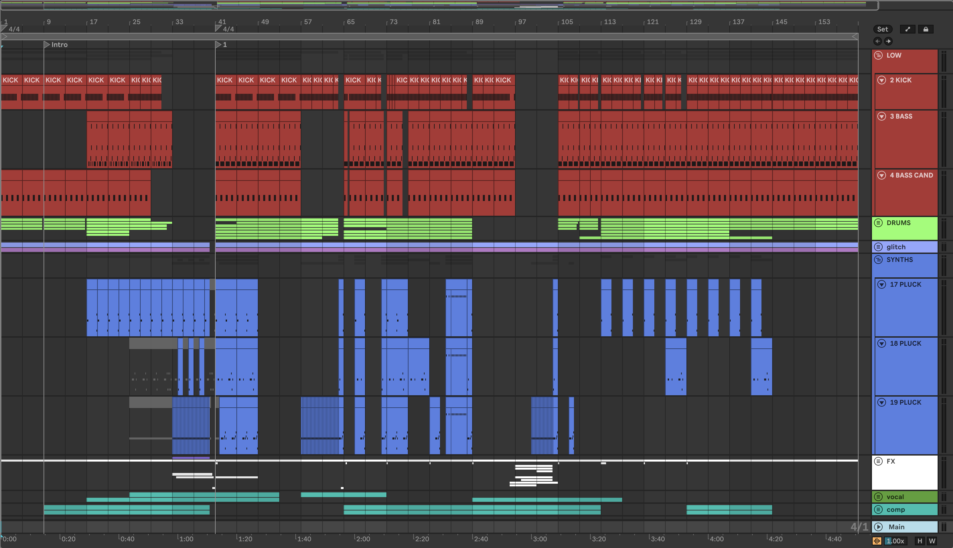953x548 pixels.
Task: Toggle the orange waveform view button
Action: pos(877,541)
